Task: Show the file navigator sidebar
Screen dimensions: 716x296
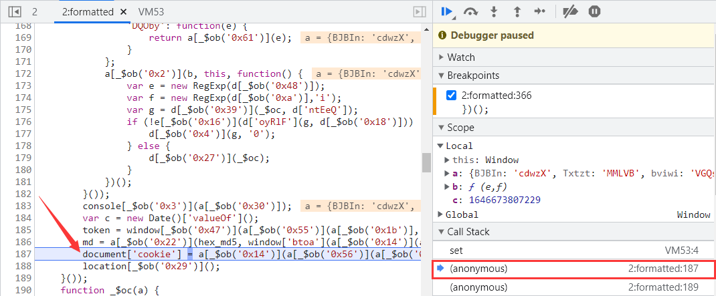Action: click(x=15, y=12)
